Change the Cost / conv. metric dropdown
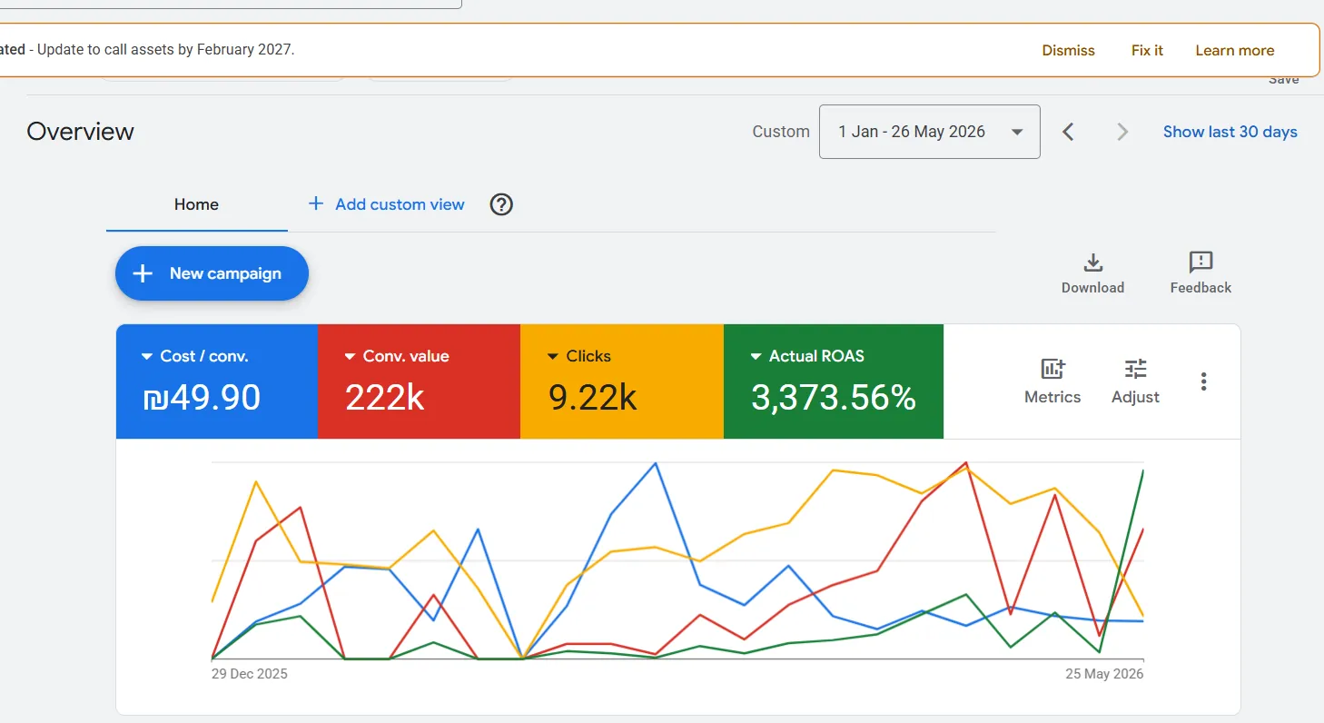 coord(194,356)
